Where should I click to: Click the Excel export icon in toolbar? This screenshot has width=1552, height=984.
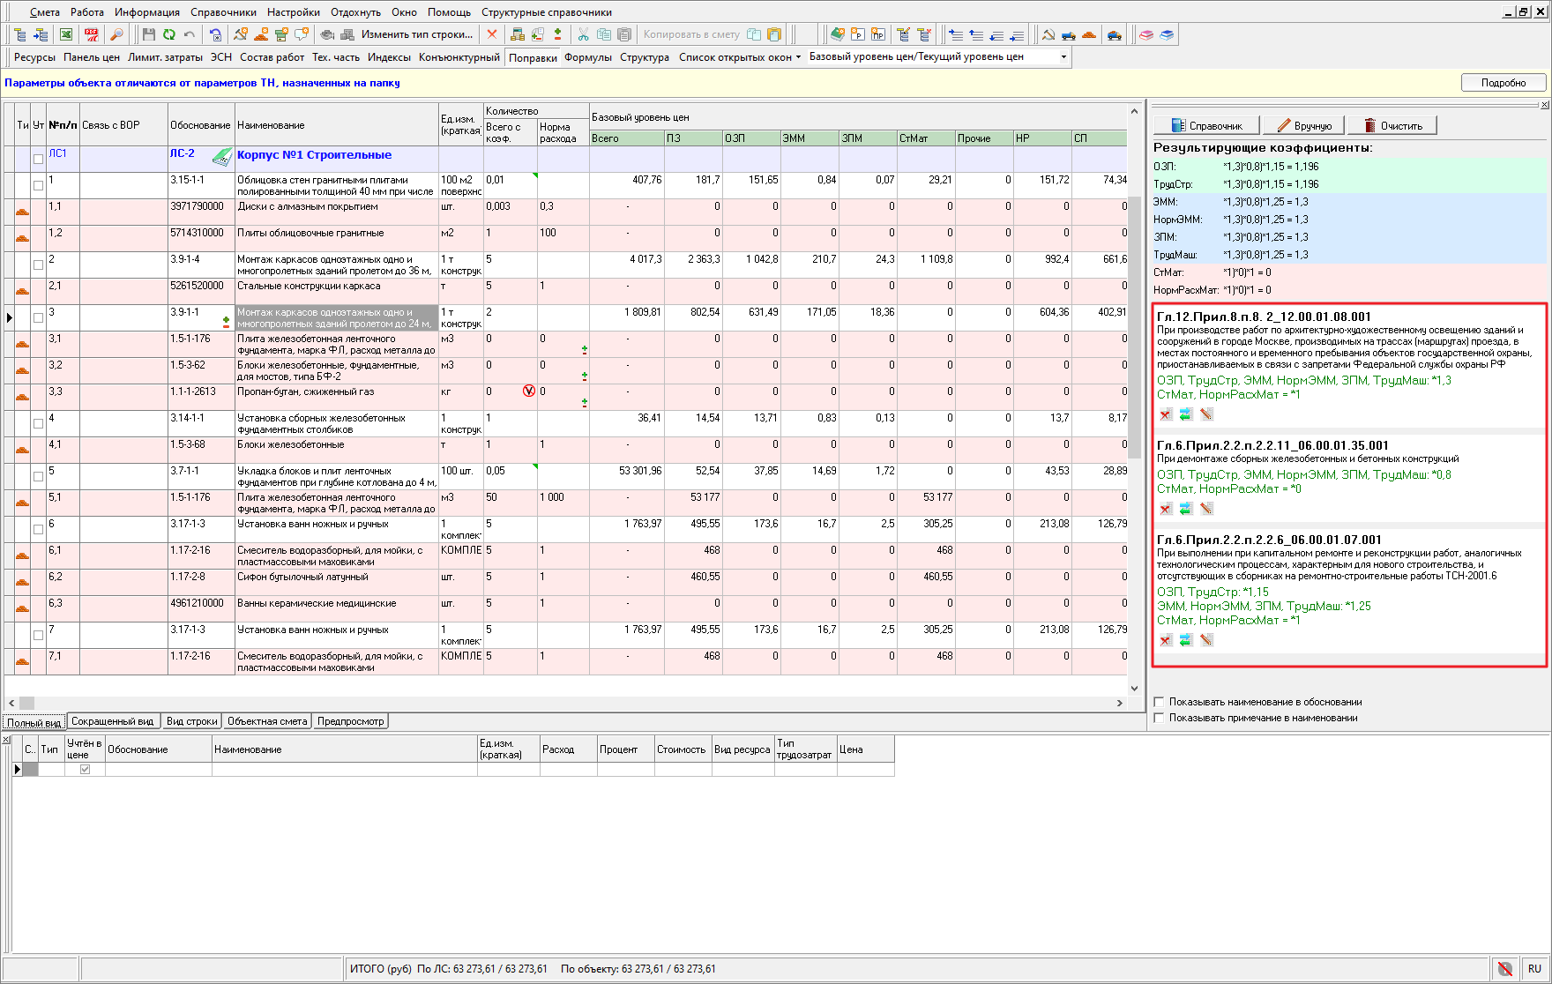(66, 34)
